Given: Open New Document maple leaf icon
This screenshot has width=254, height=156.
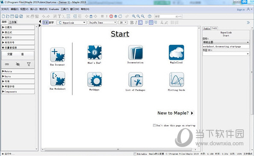Looking at the screenshot, I should pyautogui.click(x=57, y=54).
